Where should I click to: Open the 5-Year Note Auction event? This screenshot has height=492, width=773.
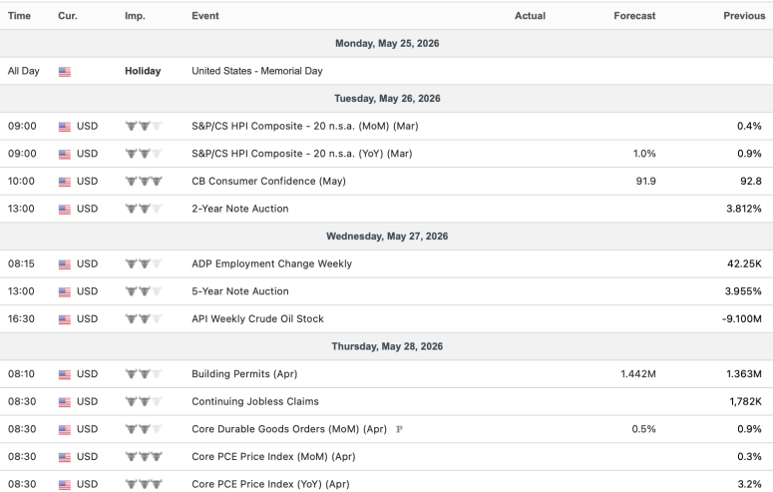click(x=240, y=291)
